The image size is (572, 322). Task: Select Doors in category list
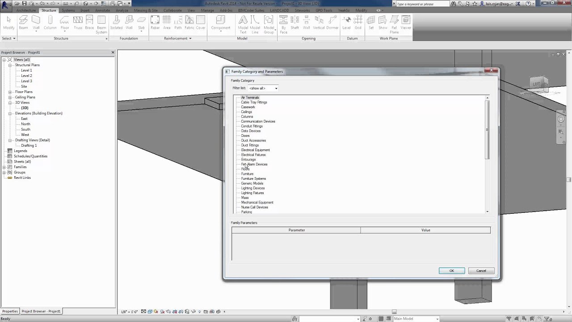(245, 136)
